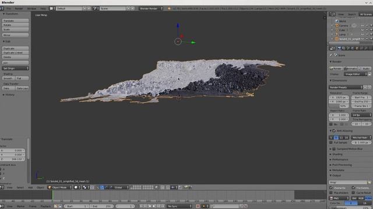Viewport: 373px width, 209px height.
Task: Jump to the first frame in timeline
Action: [x=141, y=207]
